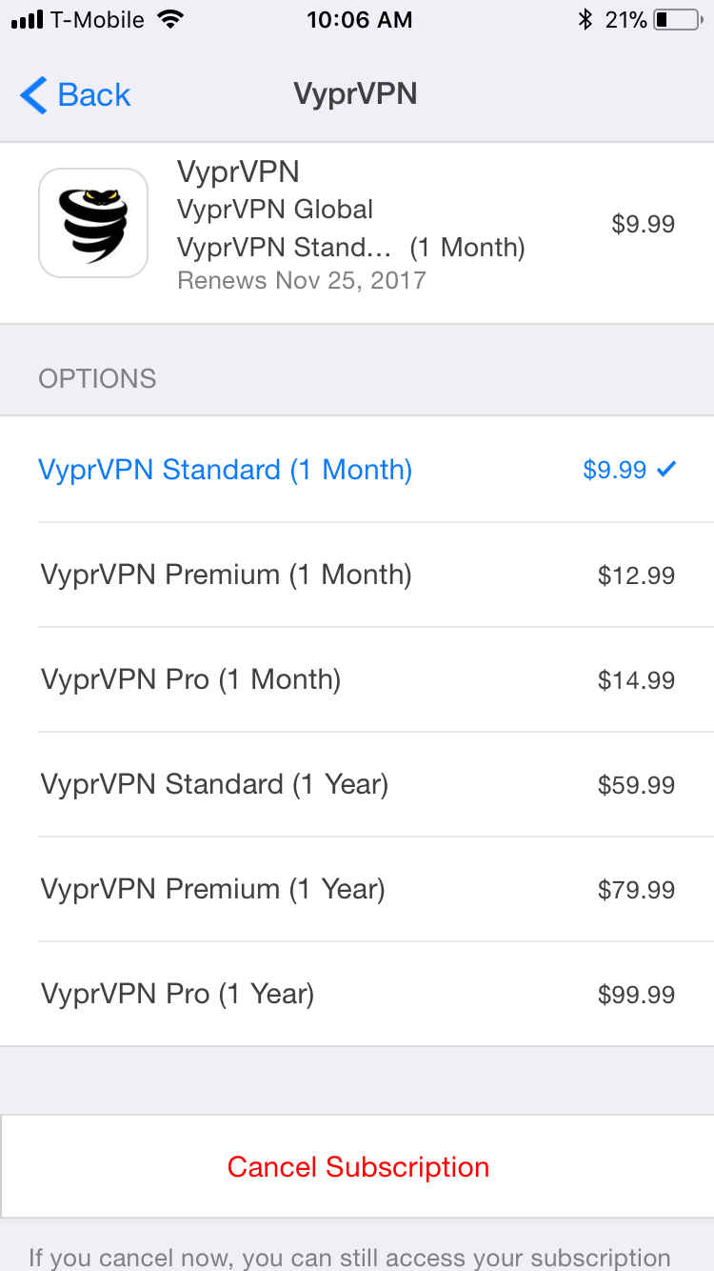Screen dimensions: 714x1271
Task: Choose VyprVPN Standard (1 Year) option
Action: coord(214,784)
